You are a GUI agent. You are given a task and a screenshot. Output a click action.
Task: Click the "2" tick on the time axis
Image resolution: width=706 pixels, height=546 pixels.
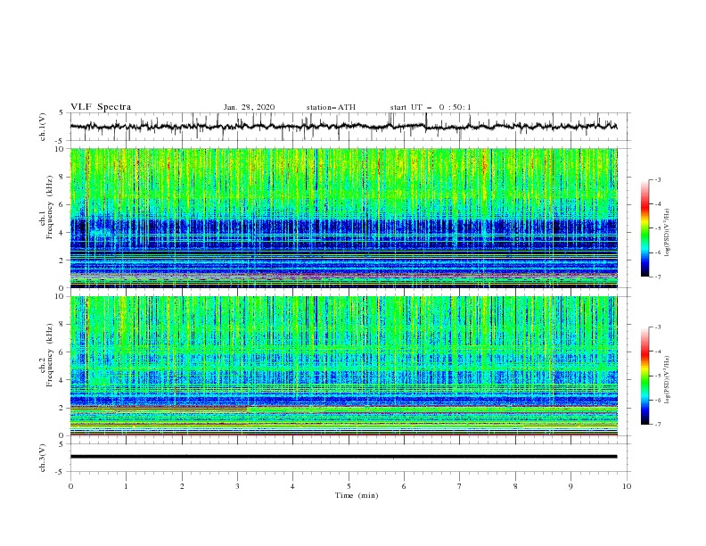[182, 486]
